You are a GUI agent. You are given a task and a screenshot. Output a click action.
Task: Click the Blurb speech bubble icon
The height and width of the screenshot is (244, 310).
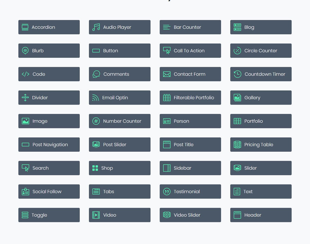tap(25, 51)
